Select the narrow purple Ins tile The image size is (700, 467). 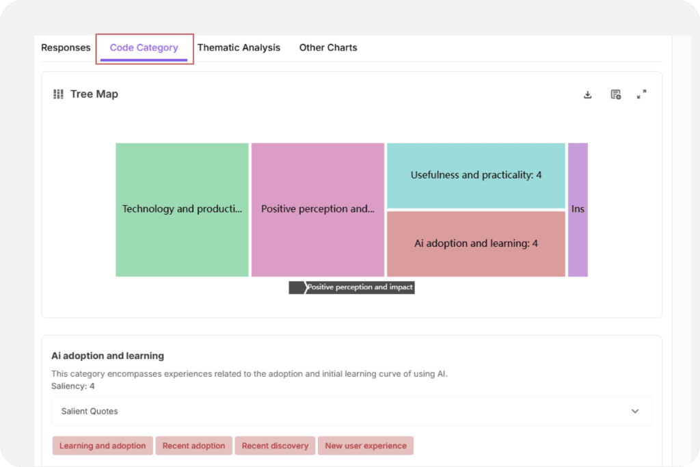click(578, 209)
